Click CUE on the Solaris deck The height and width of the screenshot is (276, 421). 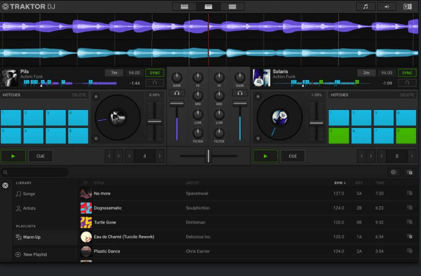point(293,156)
